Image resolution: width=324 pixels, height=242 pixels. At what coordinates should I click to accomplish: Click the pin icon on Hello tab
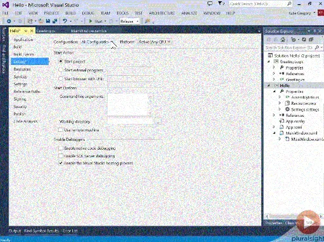click(26, 31)
